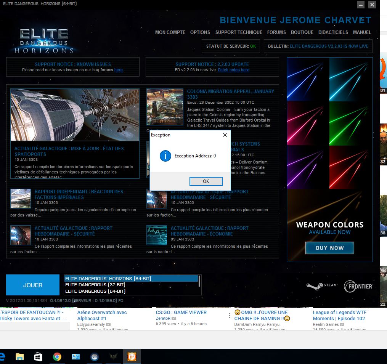Image resolution: width=387 pixels, height=364 pixels.
Task: Click the three-dot menu beside OMG video
Action: click(230, 315)
